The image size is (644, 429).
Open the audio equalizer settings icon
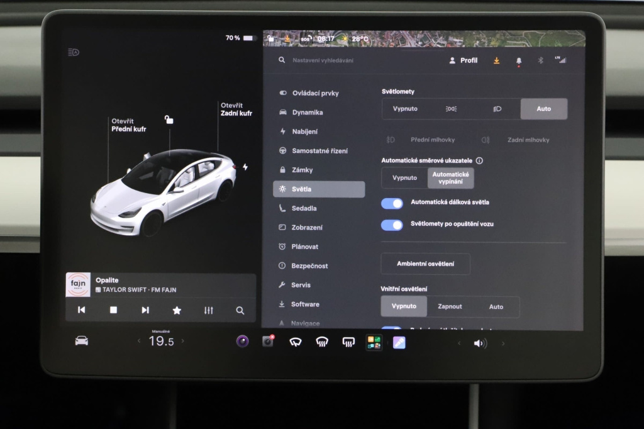[209, 310]
